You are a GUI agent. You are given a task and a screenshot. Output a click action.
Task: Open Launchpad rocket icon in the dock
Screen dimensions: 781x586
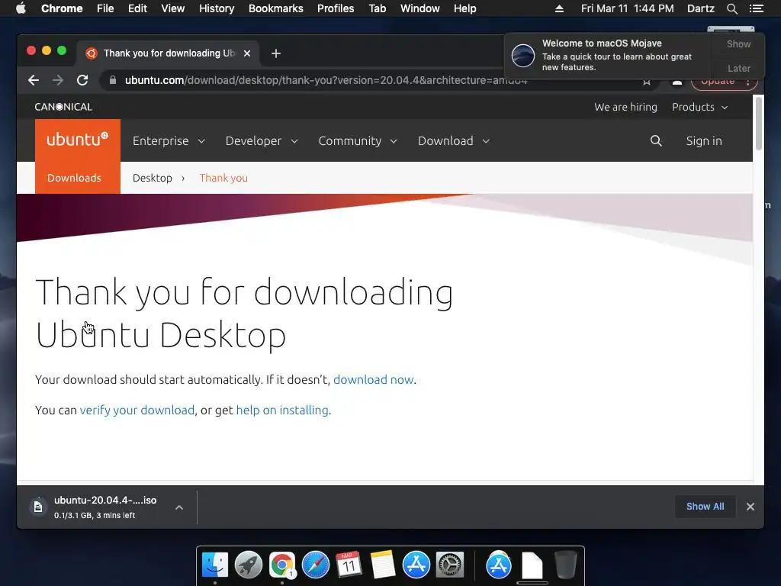point(248,565)
